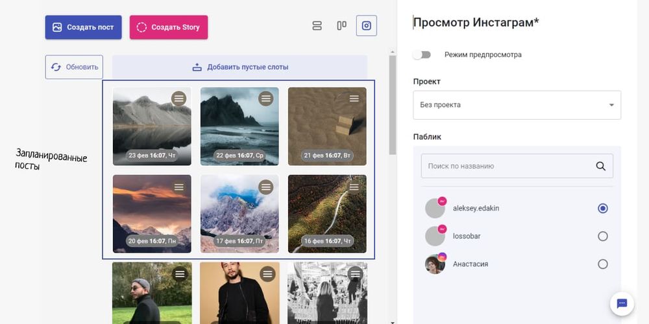Select the column layout view icon
649x324 pixels.
coord(341,26)
